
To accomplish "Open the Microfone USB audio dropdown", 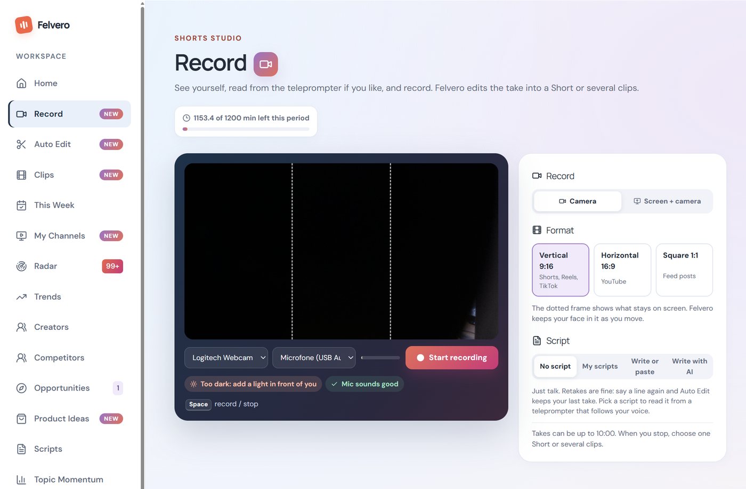I will 314,358.
